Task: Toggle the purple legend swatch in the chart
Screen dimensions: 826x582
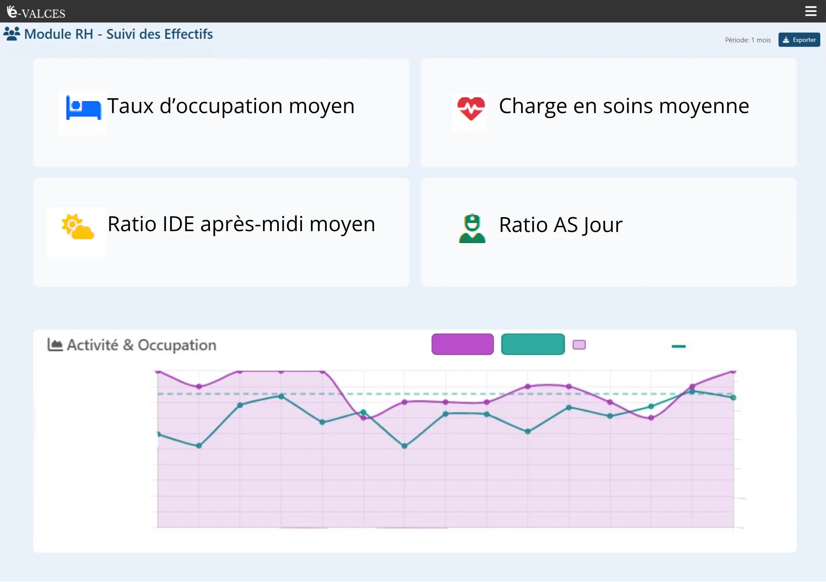Action: (463, 344)
